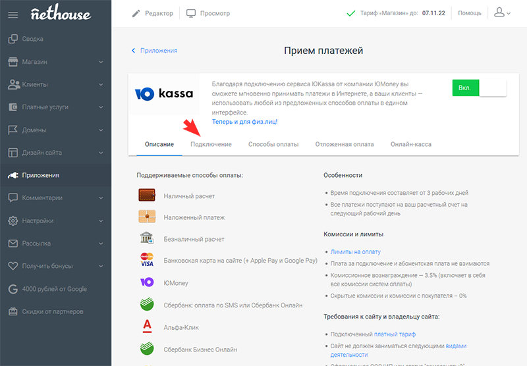
Task: Click the Google G icon
Action: click(x=13, y=289)
